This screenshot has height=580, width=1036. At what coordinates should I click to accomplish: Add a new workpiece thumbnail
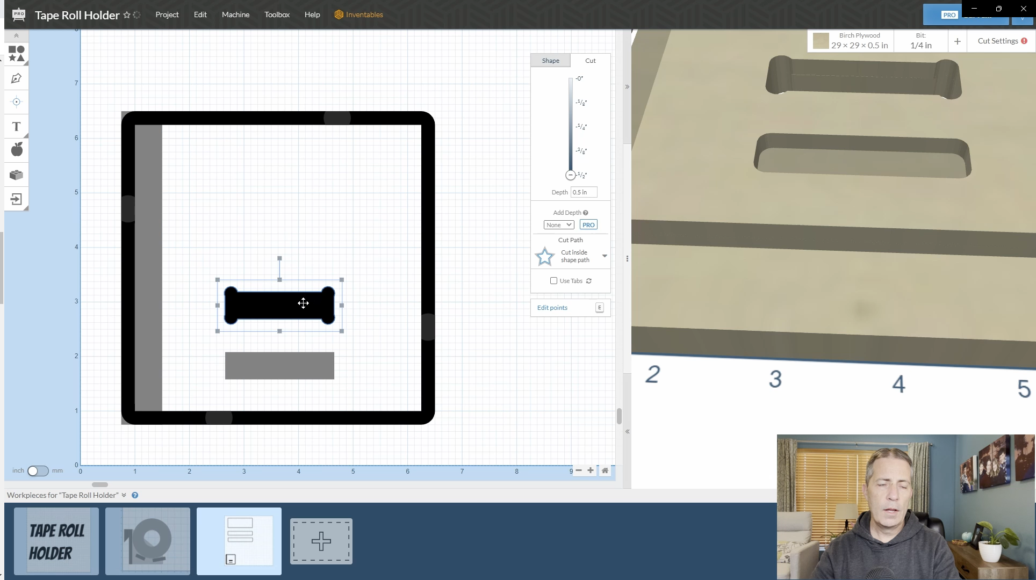(321, 541)
